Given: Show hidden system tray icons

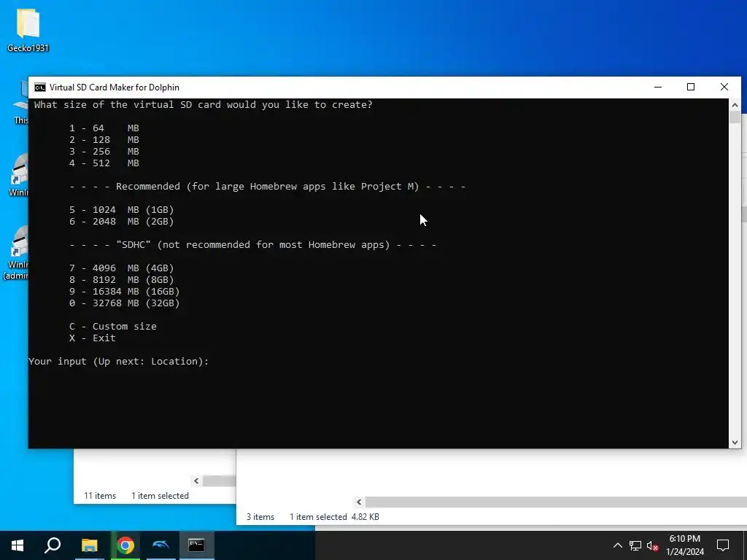Looking at the screenshot, I should [x=617, y=545].
